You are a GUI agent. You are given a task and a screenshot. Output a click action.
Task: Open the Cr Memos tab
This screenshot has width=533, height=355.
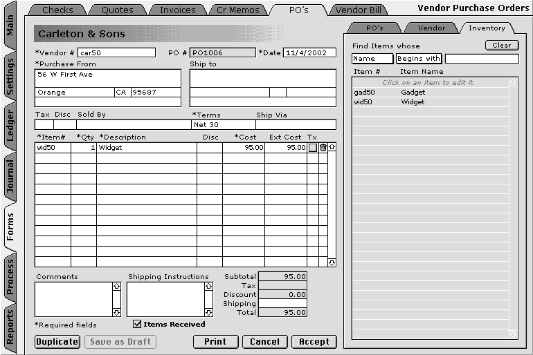[x=238, y=10]
